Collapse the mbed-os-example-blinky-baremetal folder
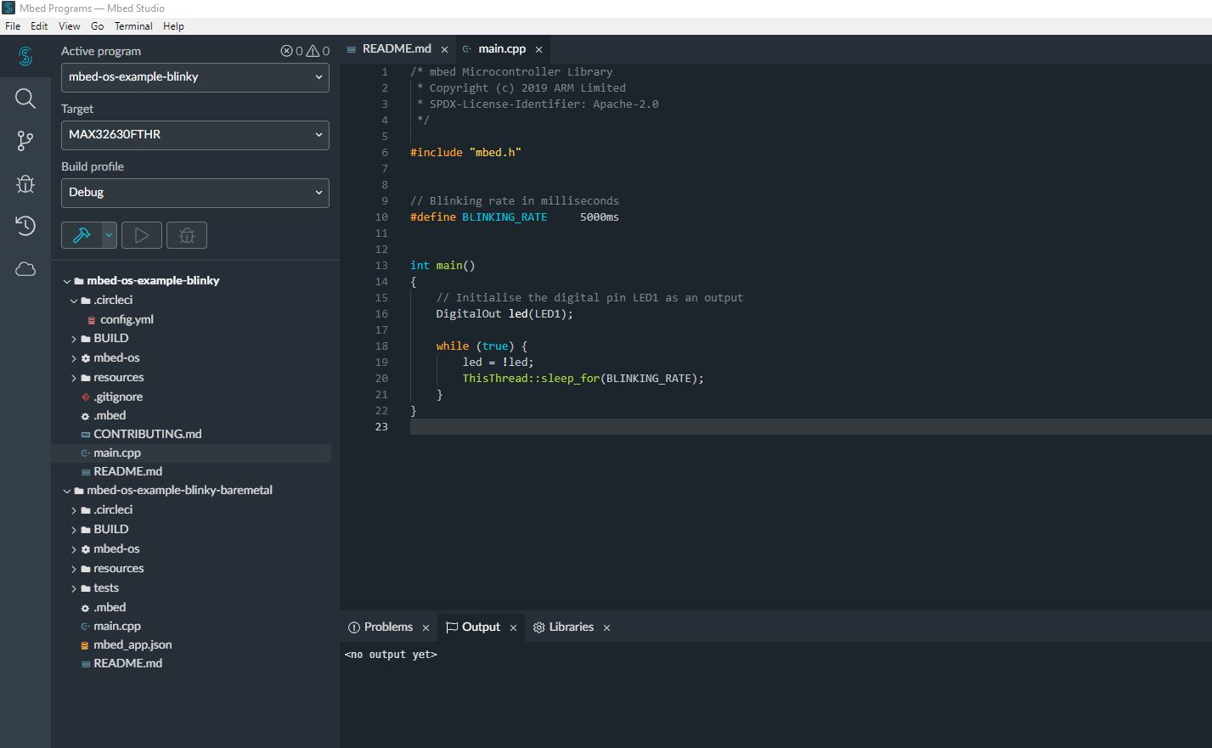The image size is (1212, 748). [67, 491]
